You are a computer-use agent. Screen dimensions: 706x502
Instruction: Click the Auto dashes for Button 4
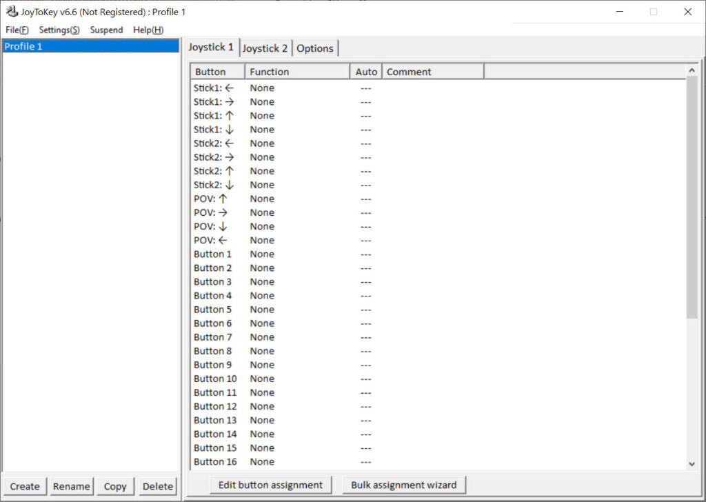pyautogui.click(x=366, y=296)
